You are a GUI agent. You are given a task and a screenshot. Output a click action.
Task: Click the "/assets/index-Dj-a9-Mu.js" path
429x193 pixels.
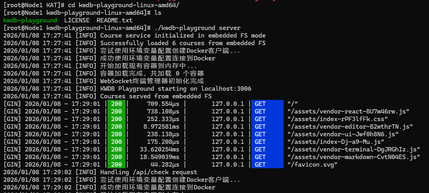pos(336,142)
